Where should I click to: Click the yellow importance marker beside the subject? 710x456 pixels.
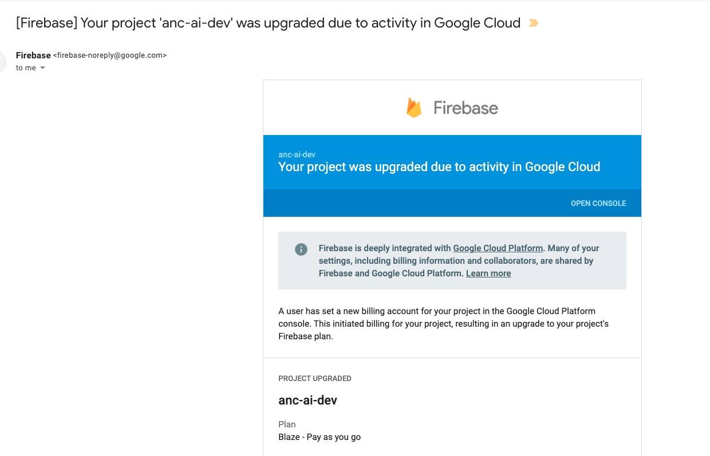point(533,23)
